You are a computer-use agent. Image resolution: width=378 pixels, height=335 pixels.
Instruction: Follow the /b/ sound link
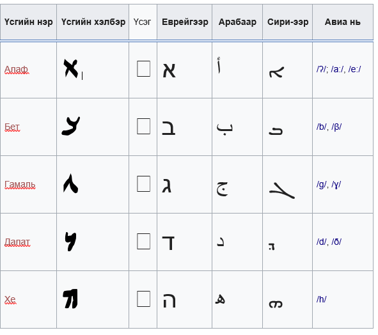321,127
